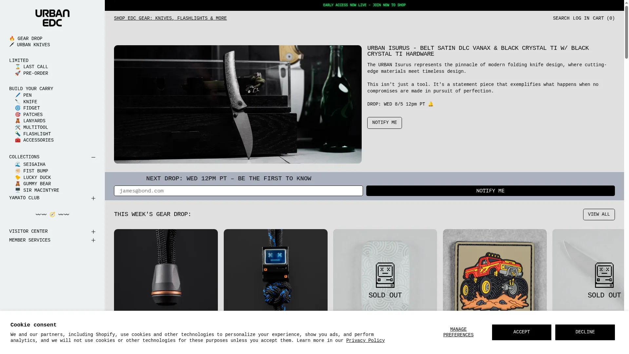Click Notify Me under Urban Isurus description
This screenshot has height=354, width=629.
(384, 123)
